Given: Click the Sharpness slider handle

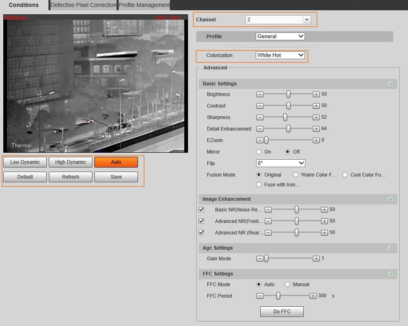Looking at the screenshot, I should click(x=285, y=117).
